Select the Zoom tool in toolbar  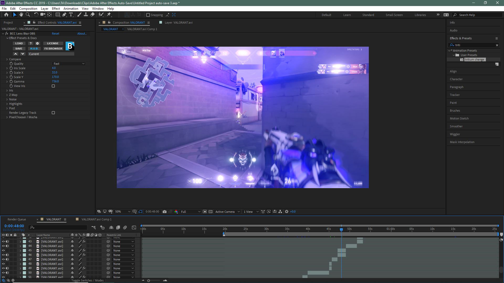click(28, 15)
